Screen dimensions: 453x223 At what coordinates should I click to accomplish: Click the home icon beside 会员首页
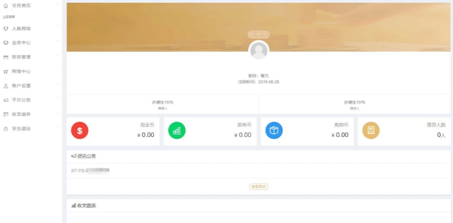pyautogui.click(x=6, y=6)
